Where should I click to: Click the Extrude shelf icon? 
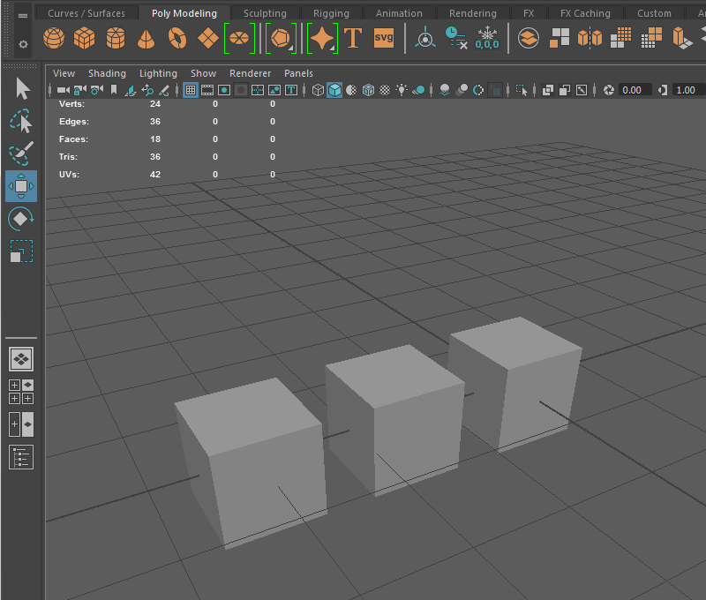pos(682,38)
